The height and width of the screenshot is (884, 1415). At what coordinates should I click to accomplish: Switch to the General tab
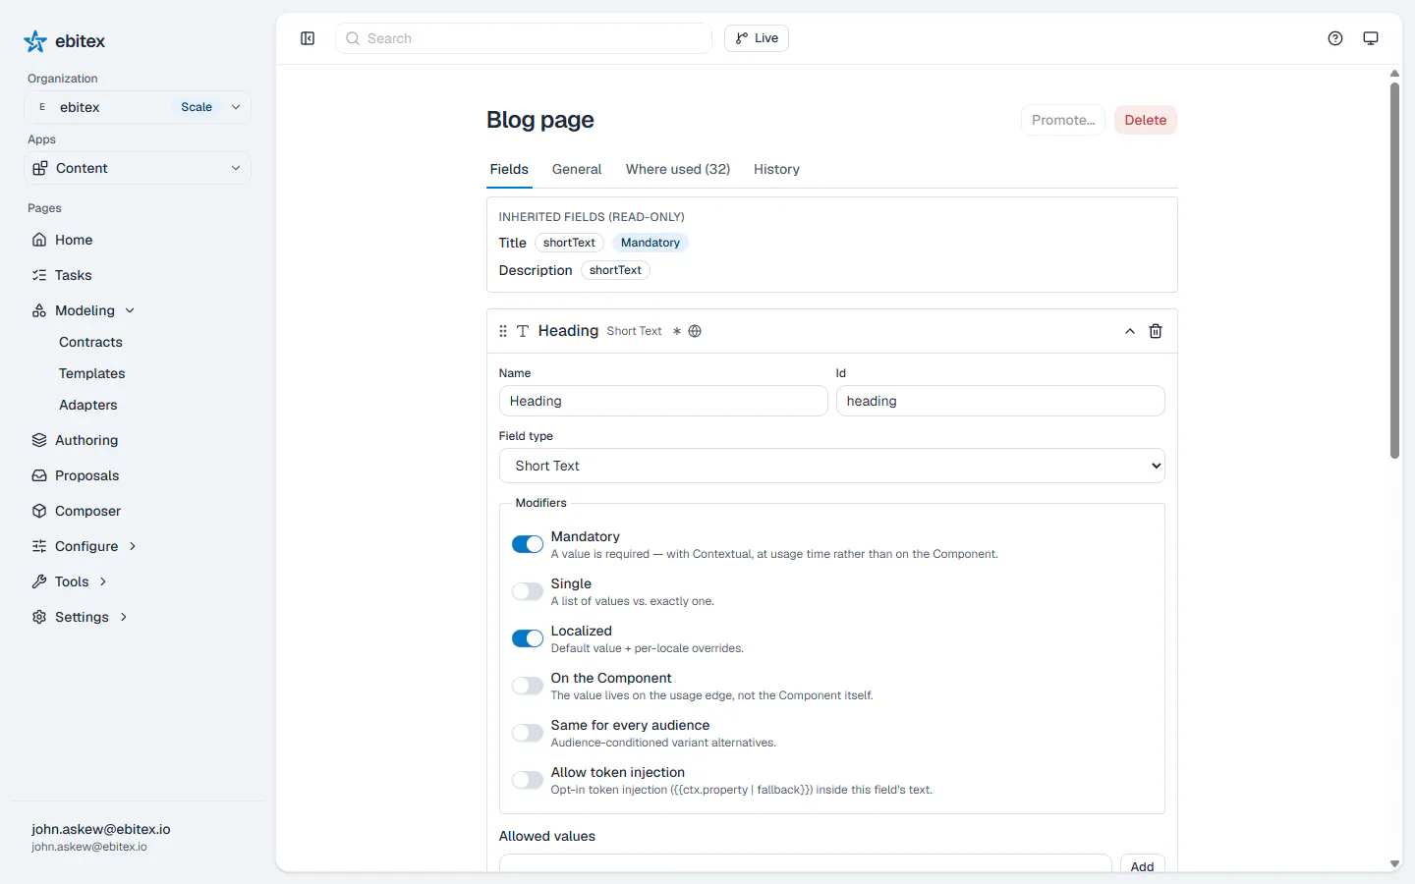pyautogui.click(x=577, y=169)
